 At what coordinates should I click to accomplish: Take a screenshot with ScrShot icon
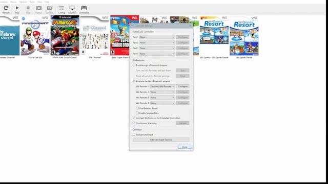point(50,9)
